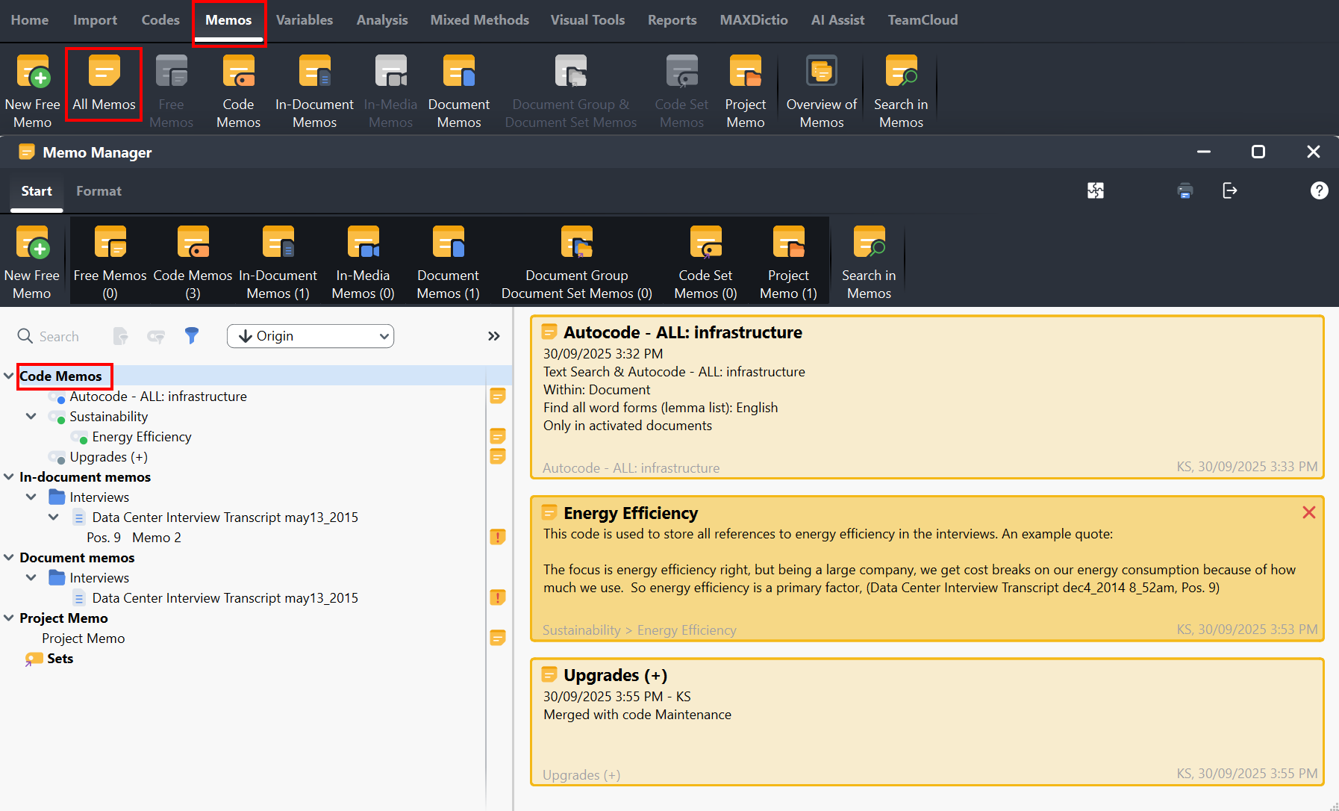
Task: Open Document Memos in the main ribbon
Action: pyautogui.click(x=459, y=91)
